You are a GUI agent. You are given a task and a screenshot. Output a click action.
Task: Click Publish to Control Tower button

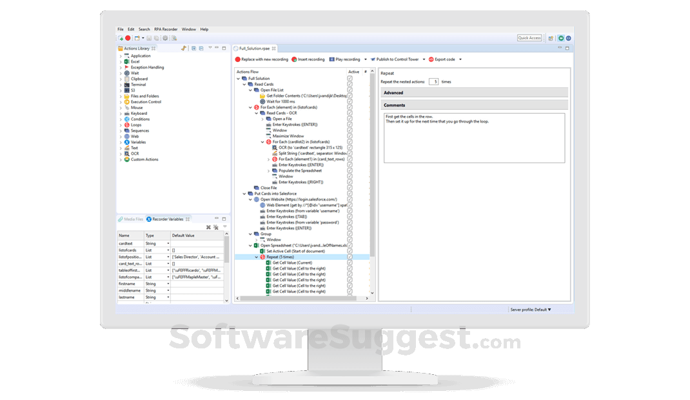coord(395,59)
